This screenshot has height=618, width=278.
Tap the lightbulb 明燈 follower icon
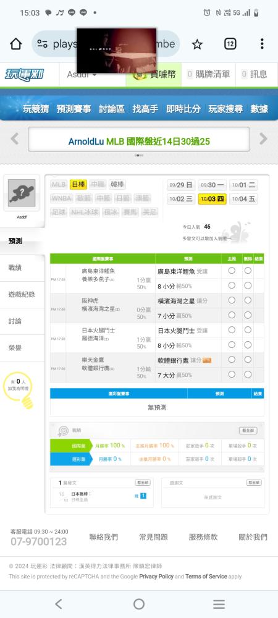click(x=19, y=389)
